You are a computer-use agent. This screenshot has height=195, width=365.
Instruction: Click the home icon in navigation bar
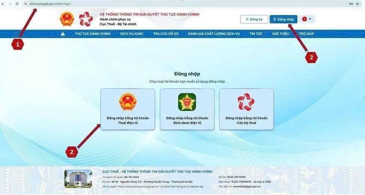63,34
